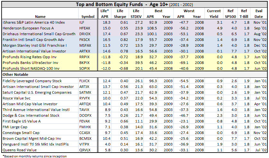Click the 'Other Notable' section heading
This screenshot has height=158, width=269.
click(x=14, y=75)
